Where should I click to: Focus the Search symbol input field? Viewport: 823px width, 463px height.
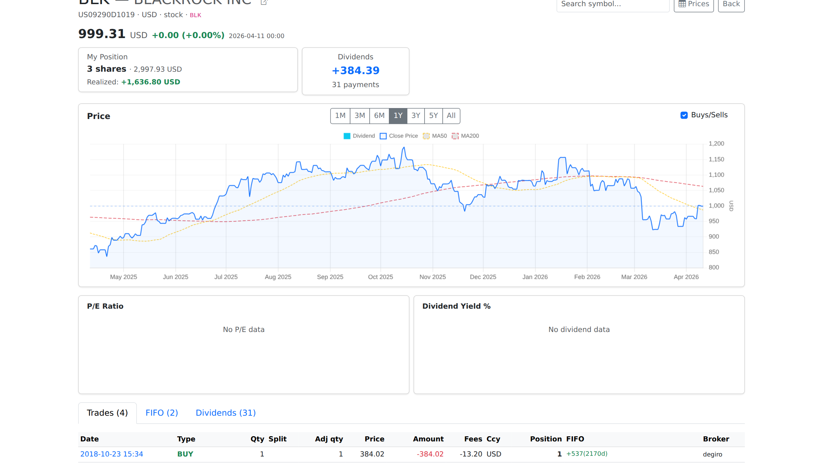(x=613, y=4)
